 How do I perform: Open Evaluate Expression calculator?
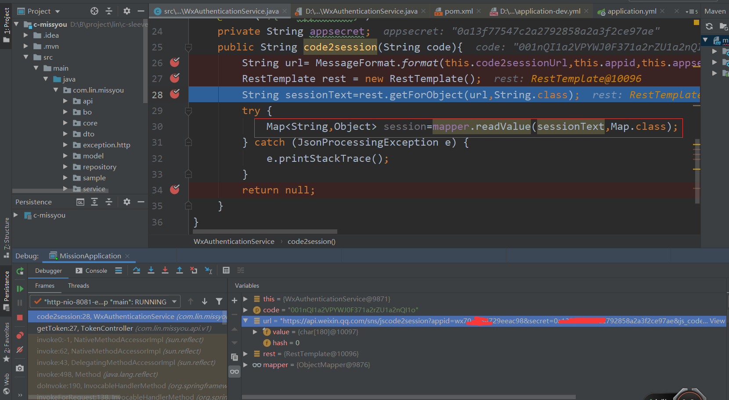click(x=226, y=270)
